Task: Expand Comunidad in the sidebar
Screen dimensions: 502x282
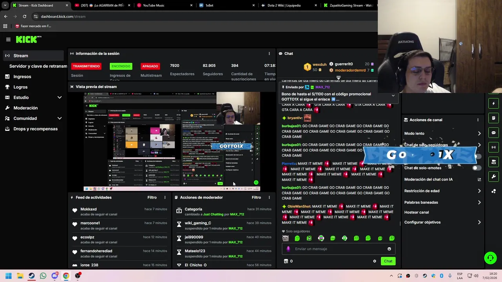Action: click(x=60, y=118)
